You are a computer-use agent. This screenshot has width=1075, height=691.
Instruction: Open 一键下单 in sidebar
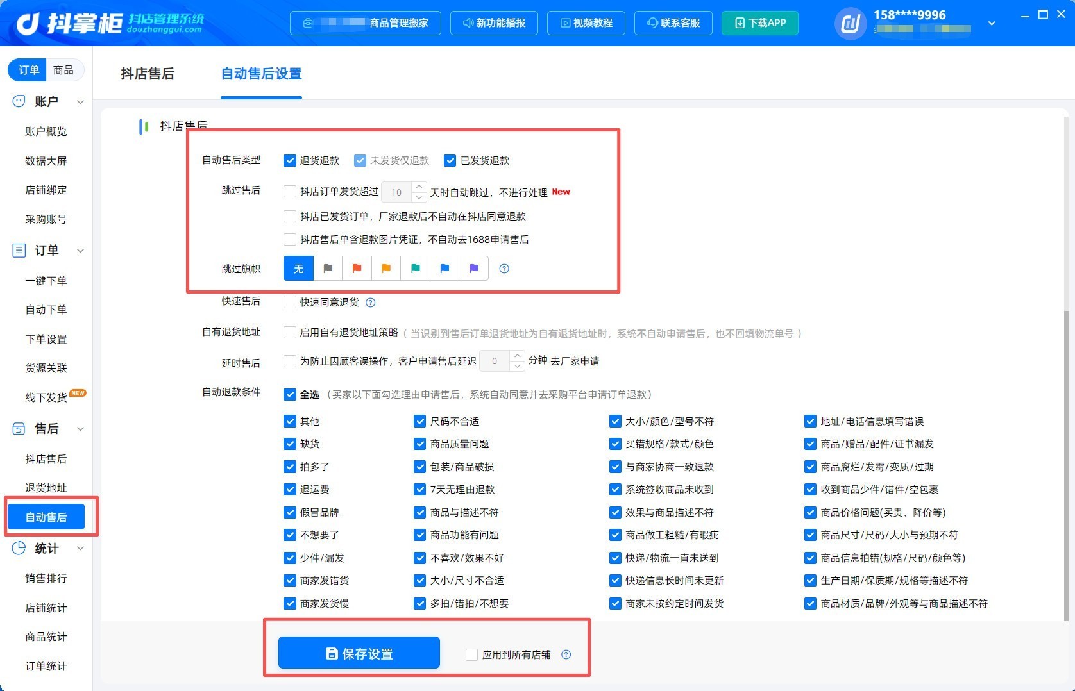pyautogui.click(x=46, y=280)
